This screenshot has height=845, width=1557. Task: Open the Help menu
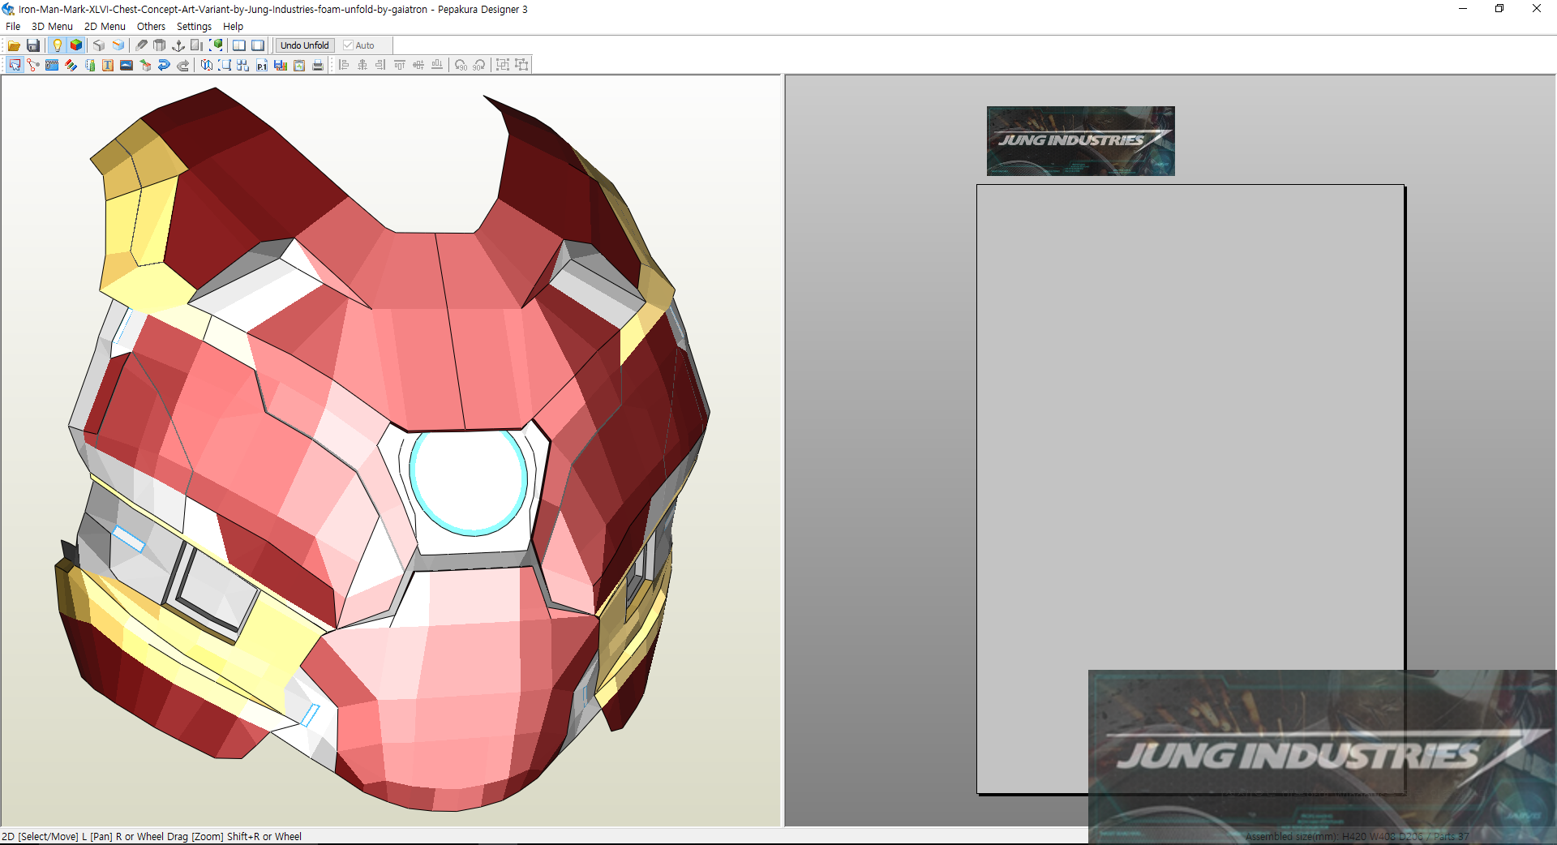233,27
